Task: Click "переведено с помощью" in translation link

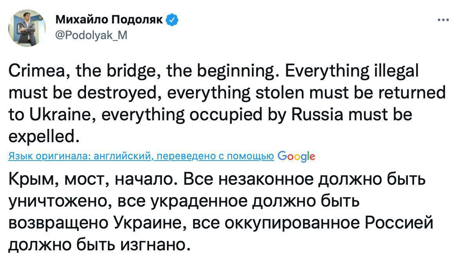Action: (215, 157)
